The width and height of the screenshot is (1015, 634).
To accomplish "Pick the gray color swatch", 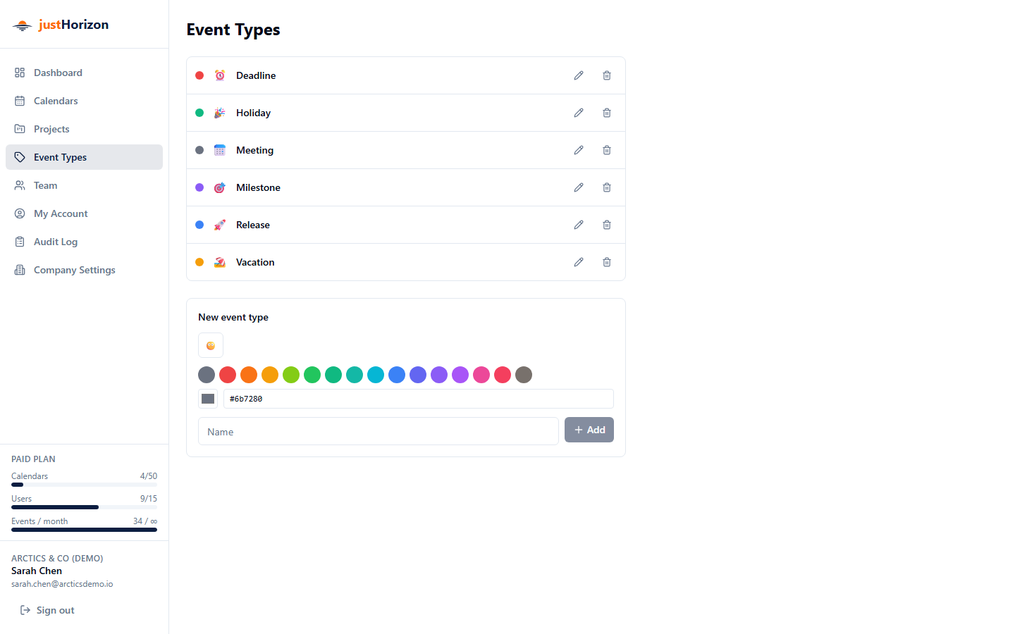I will pos(207,375).
